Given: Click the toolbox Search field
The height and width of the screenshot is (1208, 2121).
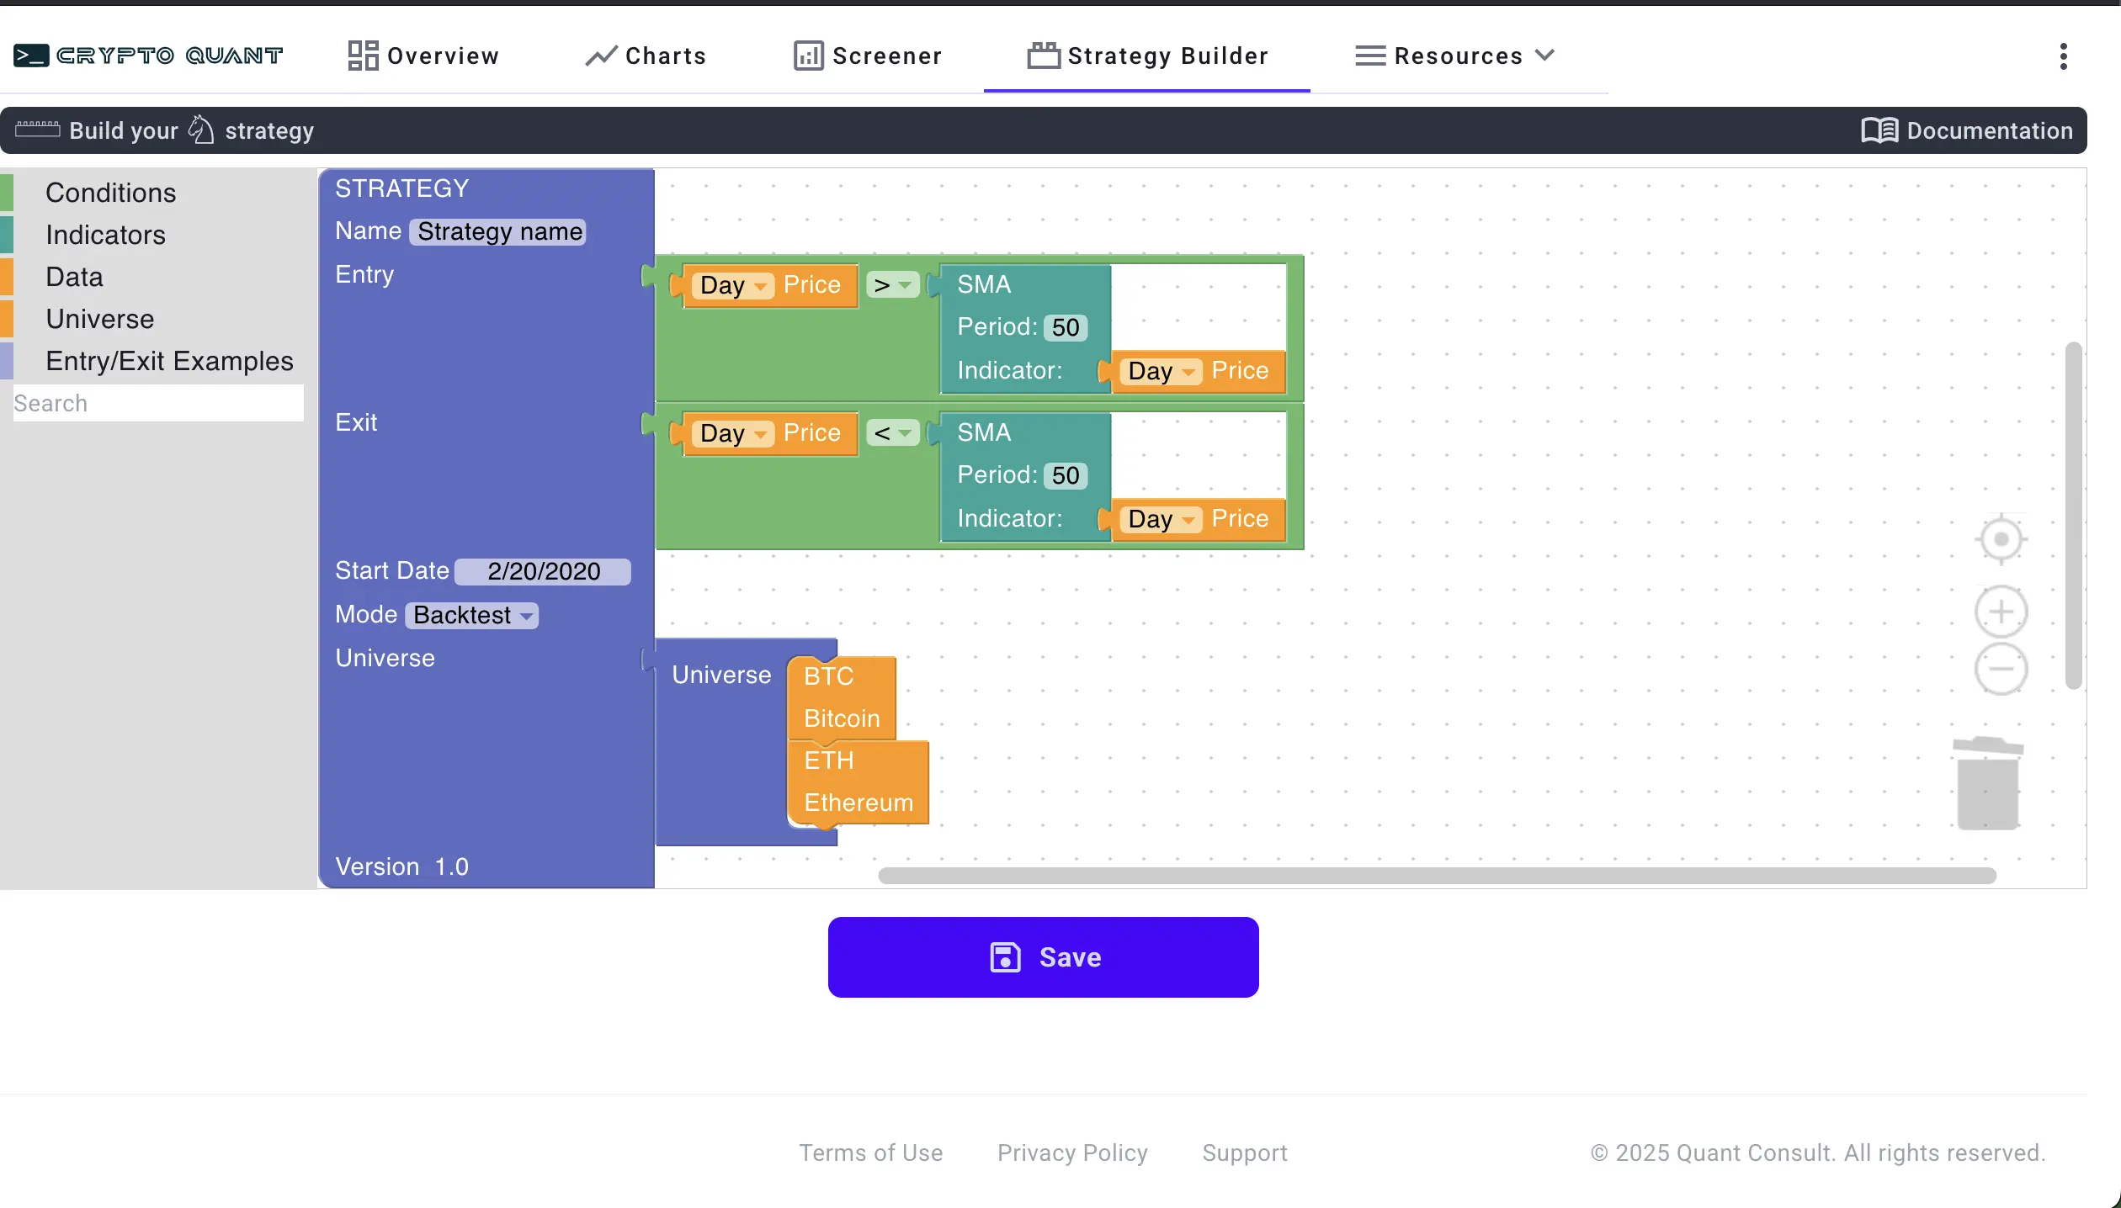Looking at the screenshot, I should (x=157, y=403).
